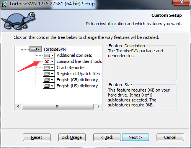The height and width of the screenshot is (148, 191).
Task: Click Register diff/patch files drive icon
Action: [x=49, y=74]
